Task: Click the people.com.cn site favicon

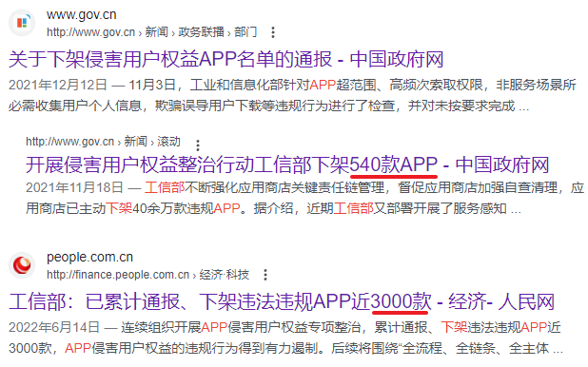Action: (22, 265)
